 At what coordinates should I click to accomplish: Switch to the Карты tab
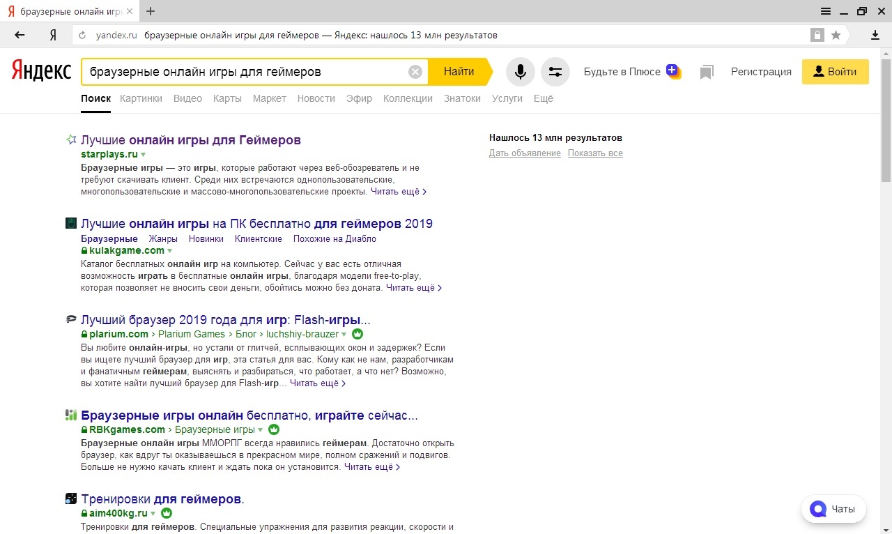227,98
